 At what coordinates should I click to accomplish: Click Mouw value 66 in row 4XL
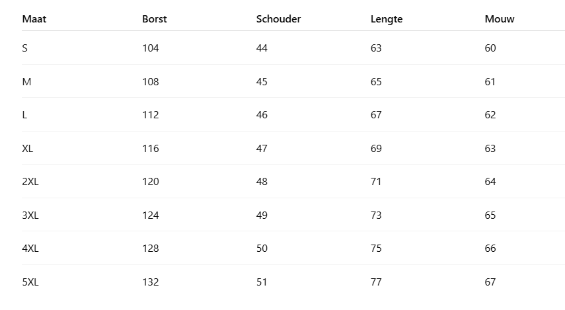pyautogui.click(x=490, y=249)
